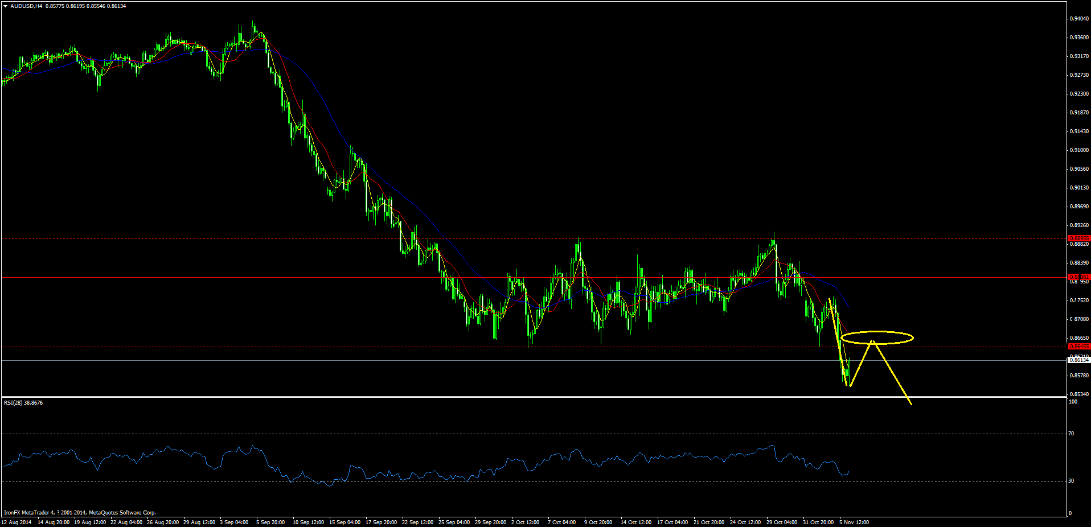This screenshot has height=527, width=1091.
Task: Click the 3 Sep 04:00 time label
Action: pos(234,522)
